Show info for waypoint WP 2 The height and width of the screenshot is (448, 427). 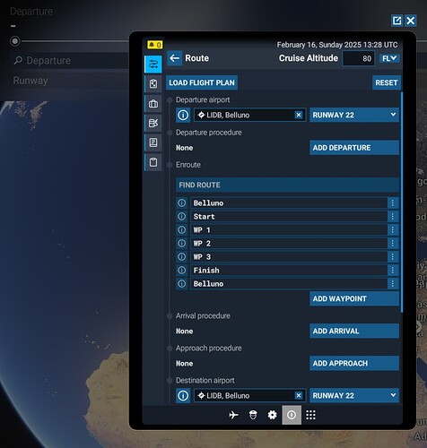[x=182, y=243]
